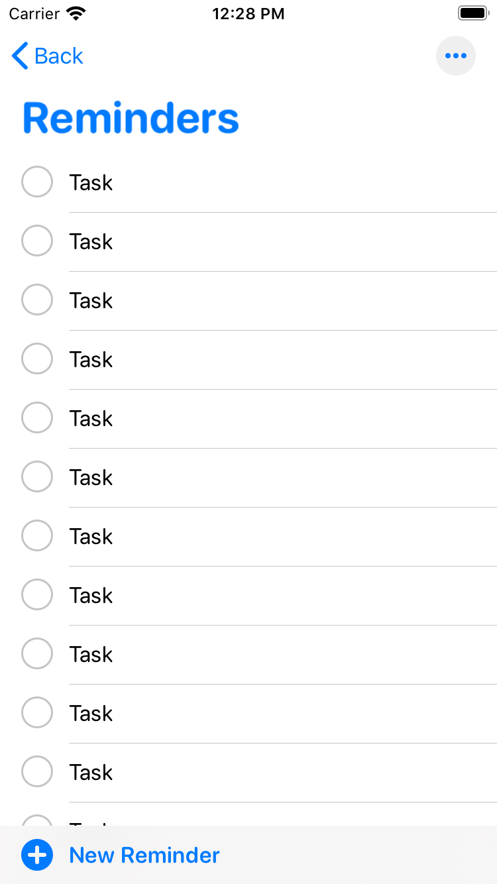497x884 pixels.
Task: Mark the first Task as complete
Action: pyautogui.click(x=37, y=182)
